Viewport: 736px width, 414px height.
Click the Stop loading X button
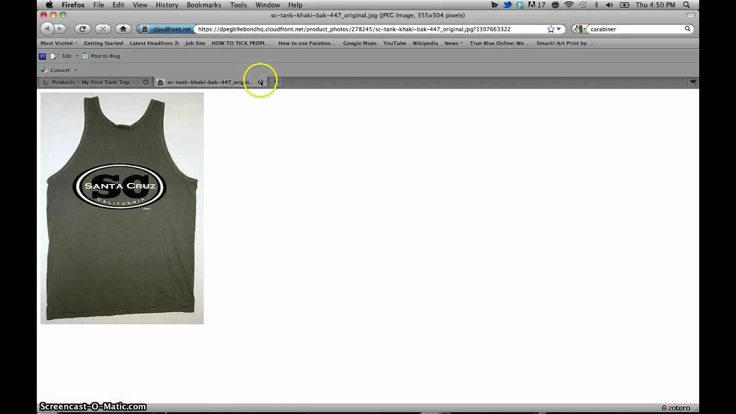pos(102,29)
